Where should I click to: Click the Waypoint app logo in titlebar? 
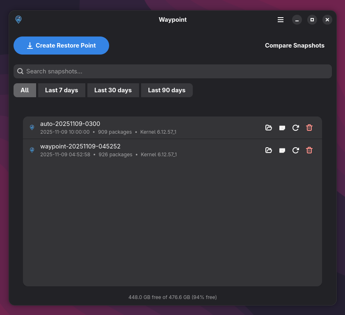pyautogui.click(x=18, y=20)
